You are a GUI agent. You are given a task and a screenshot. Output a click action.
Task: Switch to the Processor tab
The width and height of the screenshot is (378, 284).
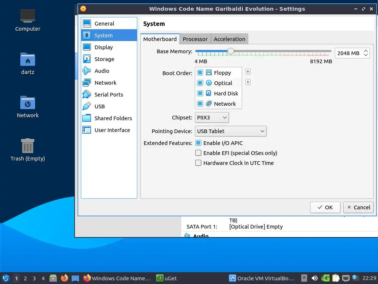tap(195, 39)
